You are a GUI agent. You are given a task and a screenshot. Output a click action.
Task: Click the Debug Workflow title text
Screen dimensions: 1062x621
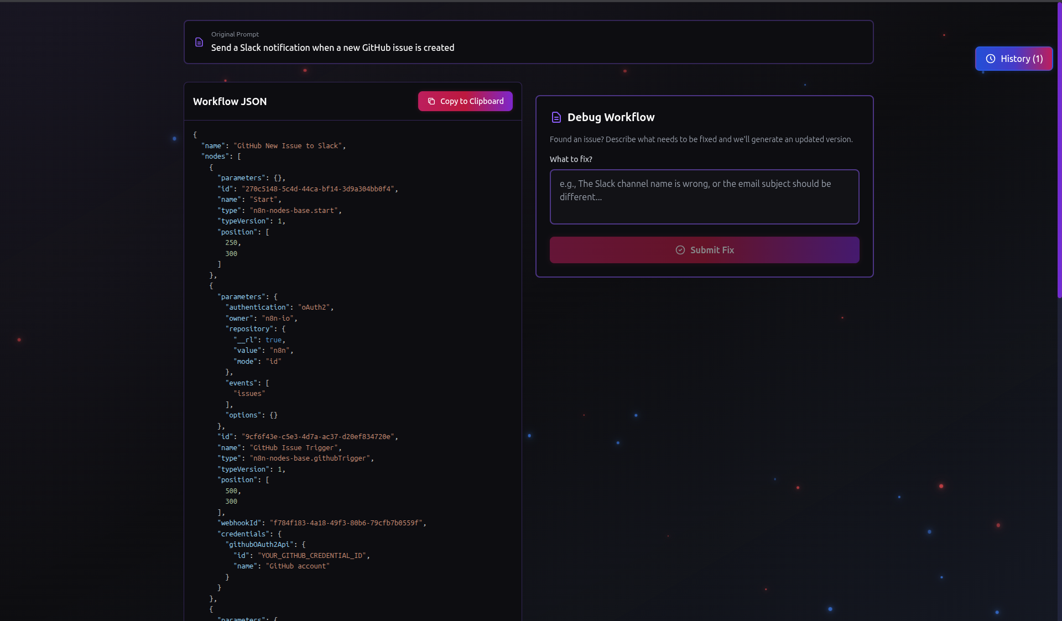(x=611, y=117)
